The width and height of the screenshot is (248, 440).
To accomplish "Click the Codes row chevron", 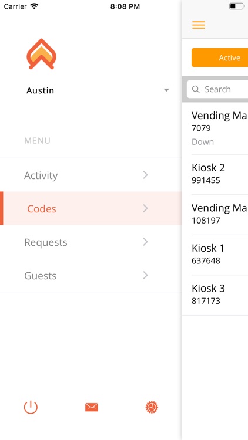I will tap(145, 208).
